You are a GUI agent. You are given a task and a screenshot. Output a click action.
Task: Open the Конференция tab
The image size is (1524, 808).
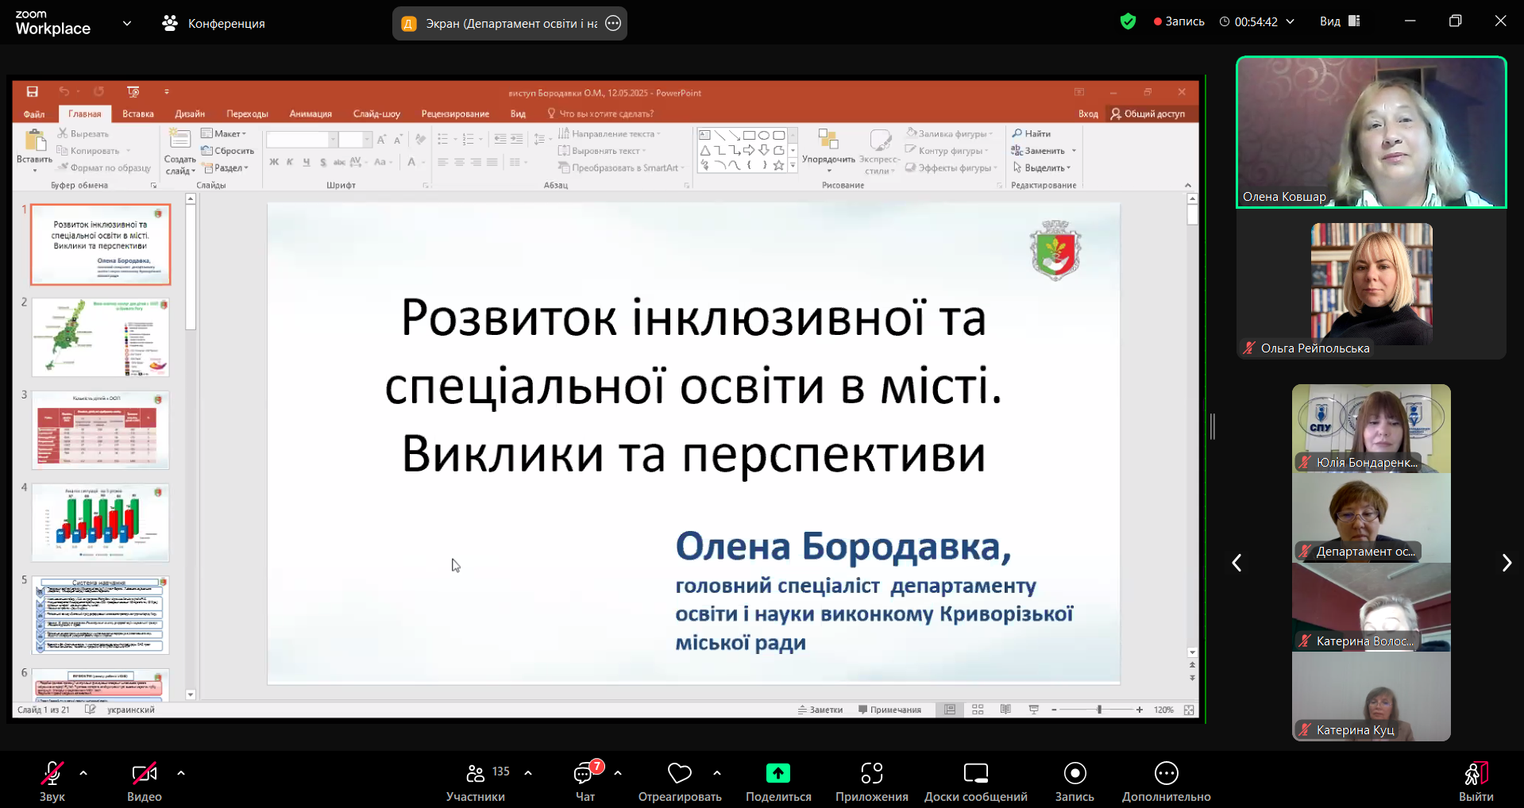pyautogui.click(x=214, y=24)
